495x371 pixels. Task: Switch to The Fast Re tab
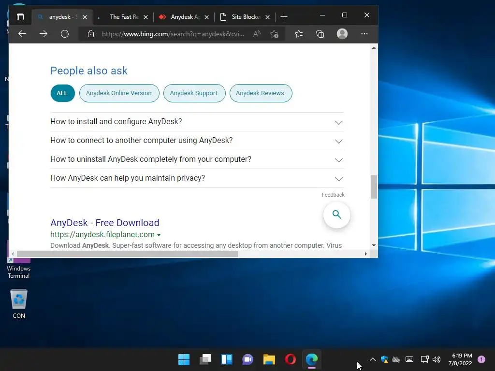point(124,17)
